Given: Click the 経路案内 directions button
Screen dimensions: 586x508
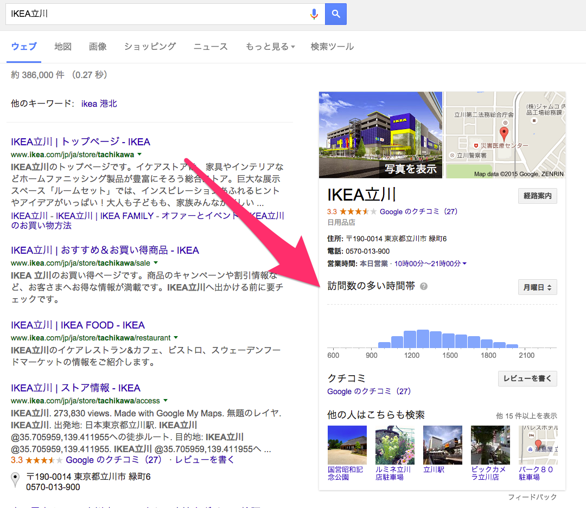Looking at the screenshot, I should pos(537,196).
